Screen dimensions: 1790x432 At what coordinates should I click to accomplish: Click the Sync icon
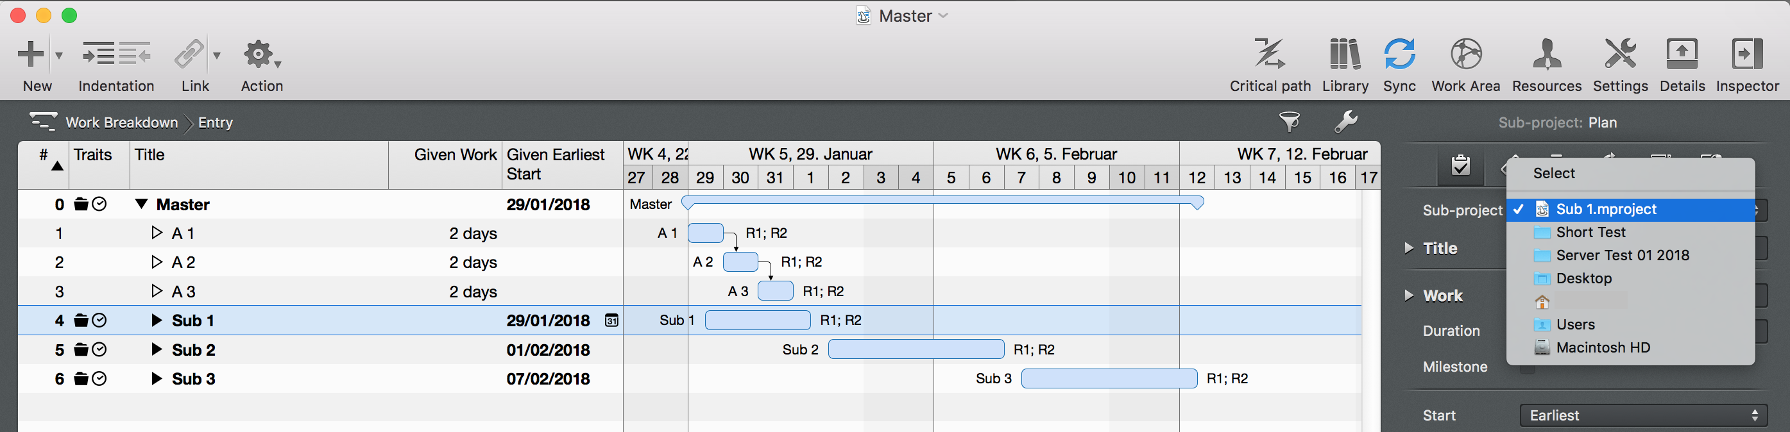click(1399, 54)
